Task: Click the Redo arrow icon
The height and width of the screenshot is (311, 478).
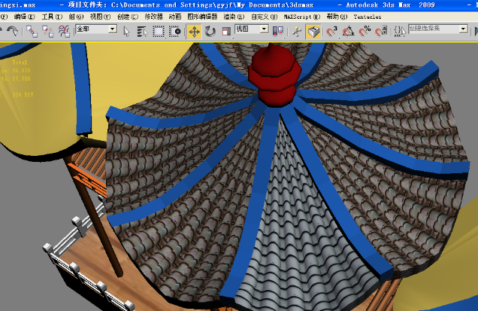Action: (13, 31)
